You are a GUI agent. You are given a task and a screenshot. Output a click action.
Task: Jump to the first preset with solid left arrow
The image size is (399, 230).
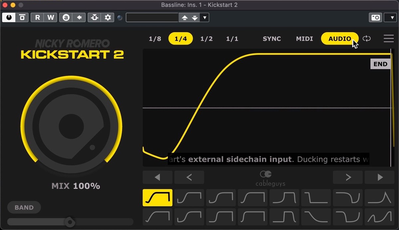(x=158, y=178)
